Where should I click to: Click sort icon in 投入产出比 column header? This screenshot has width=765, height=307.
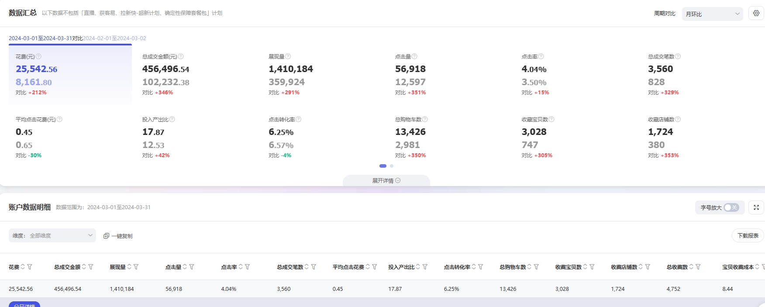pyautogui.click(x=418, y=267)
